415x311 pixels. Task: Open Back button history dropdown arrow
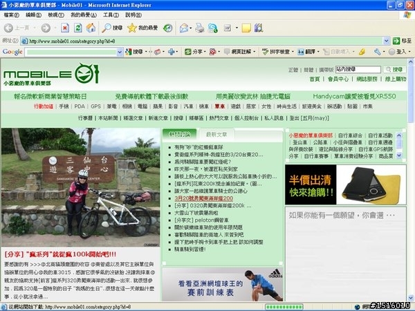(35, 28)
